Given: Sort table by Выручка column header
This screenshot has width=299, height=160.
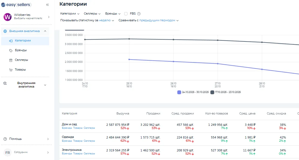Looking at the screenshot, I should point(123,113).
